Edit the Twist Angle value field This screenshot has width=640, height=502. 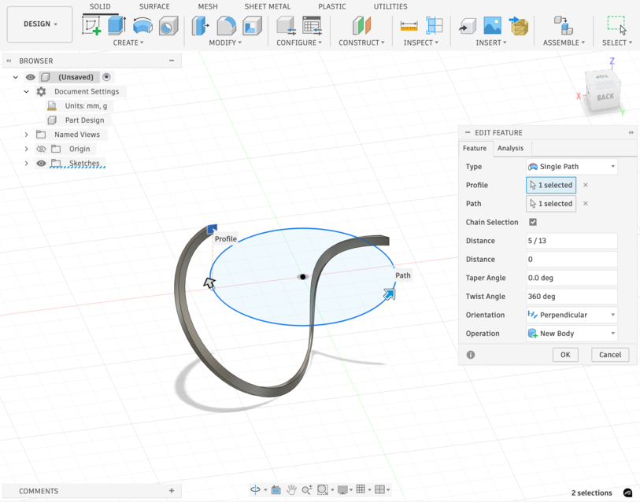click(572, 297)
